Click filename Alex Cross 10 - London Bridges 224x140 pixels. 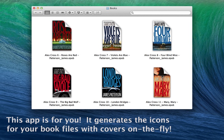tap(112, 103)
